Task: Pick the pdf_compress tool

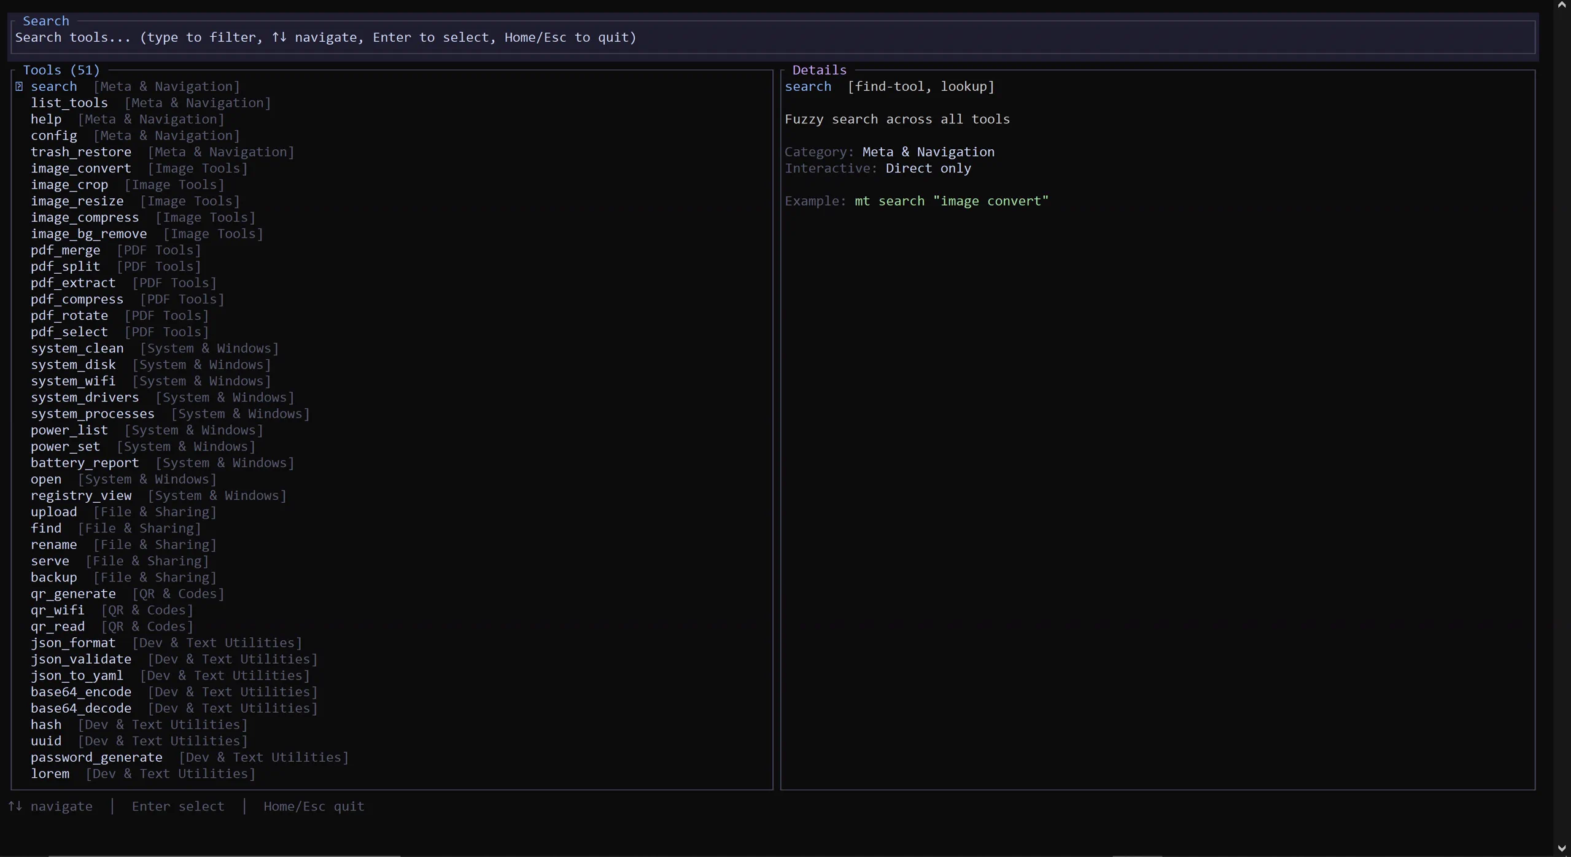Action: [x=392, y=300]
